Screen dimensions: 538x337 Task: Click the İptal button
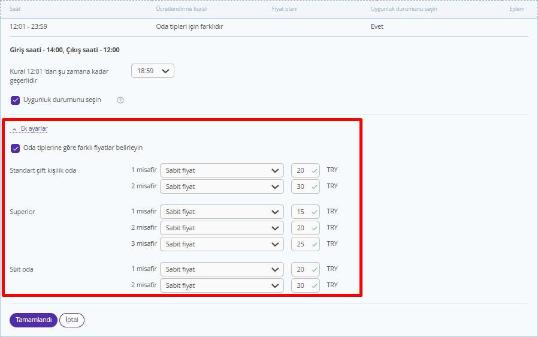[x=72, y=320]
